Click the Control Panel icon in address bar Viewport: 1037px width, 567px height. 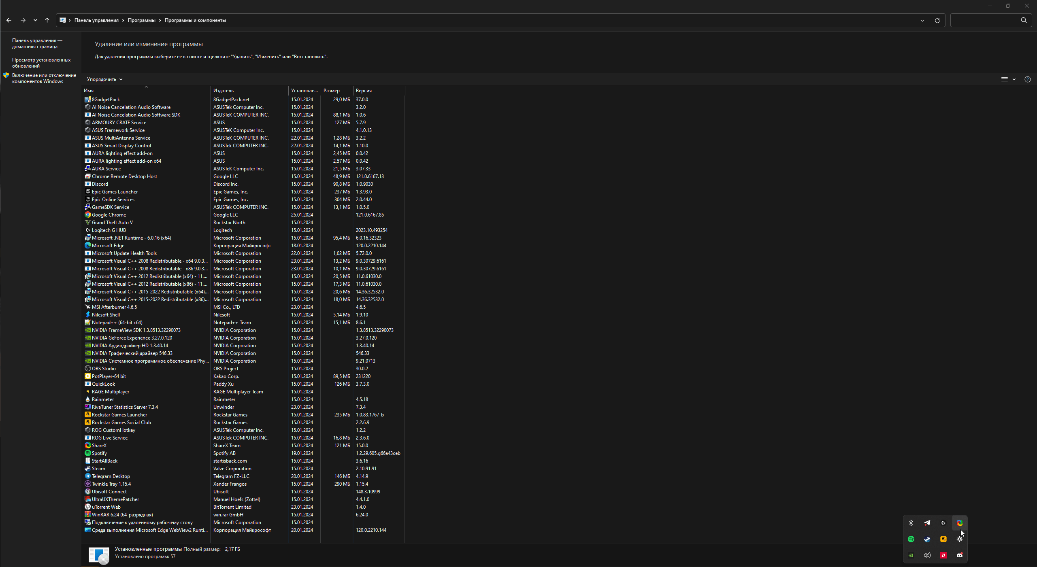click(x=63, y=20)
